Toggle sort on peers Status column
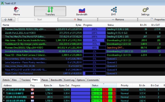The image size is (165, 102). click(104, 85)
